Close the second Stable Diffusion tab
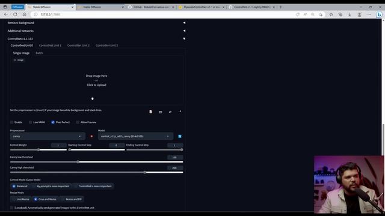The width and height of the screenshot is (385, 216). point(123,7)
